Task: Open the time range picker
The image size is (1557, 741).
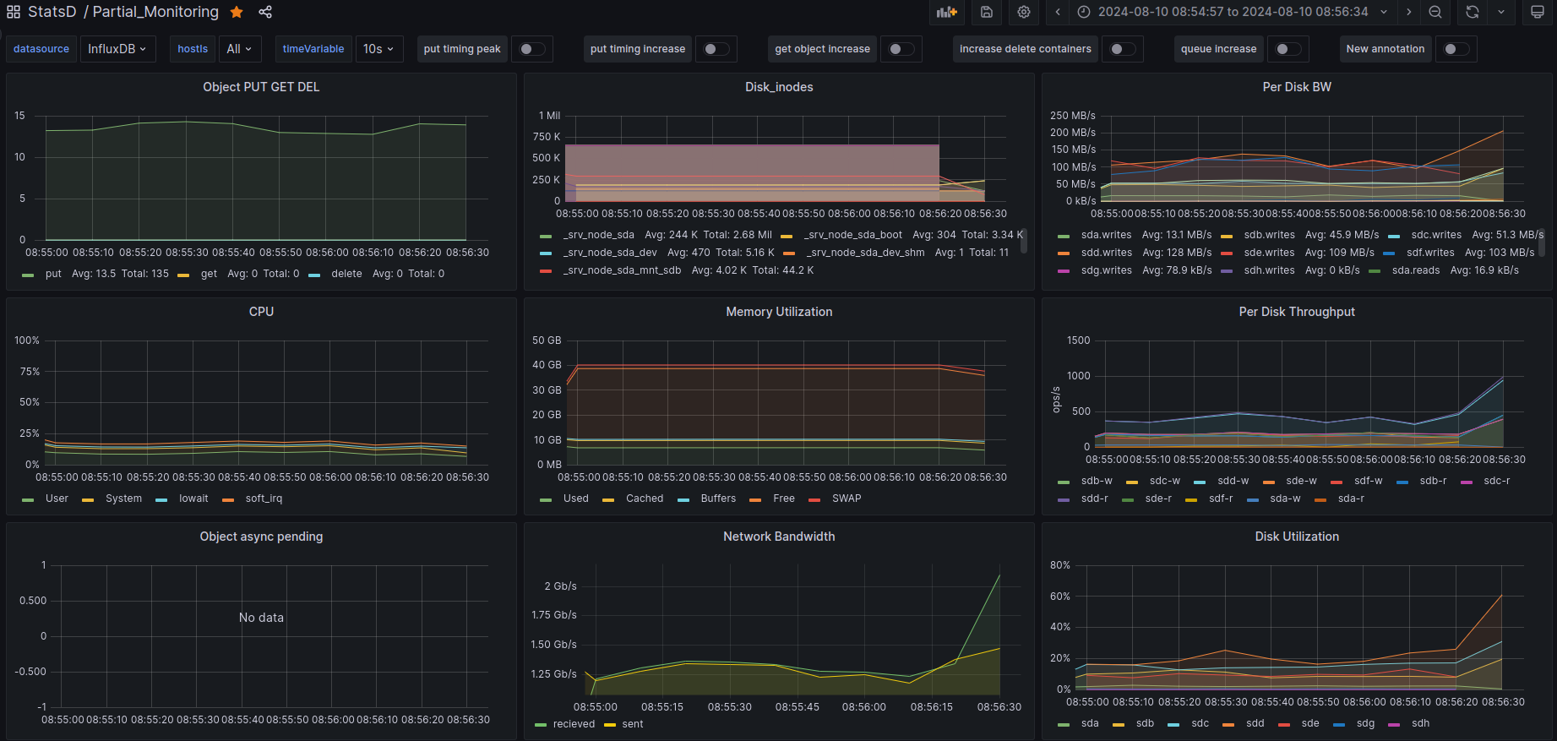Action: [x=1232, y=12]
